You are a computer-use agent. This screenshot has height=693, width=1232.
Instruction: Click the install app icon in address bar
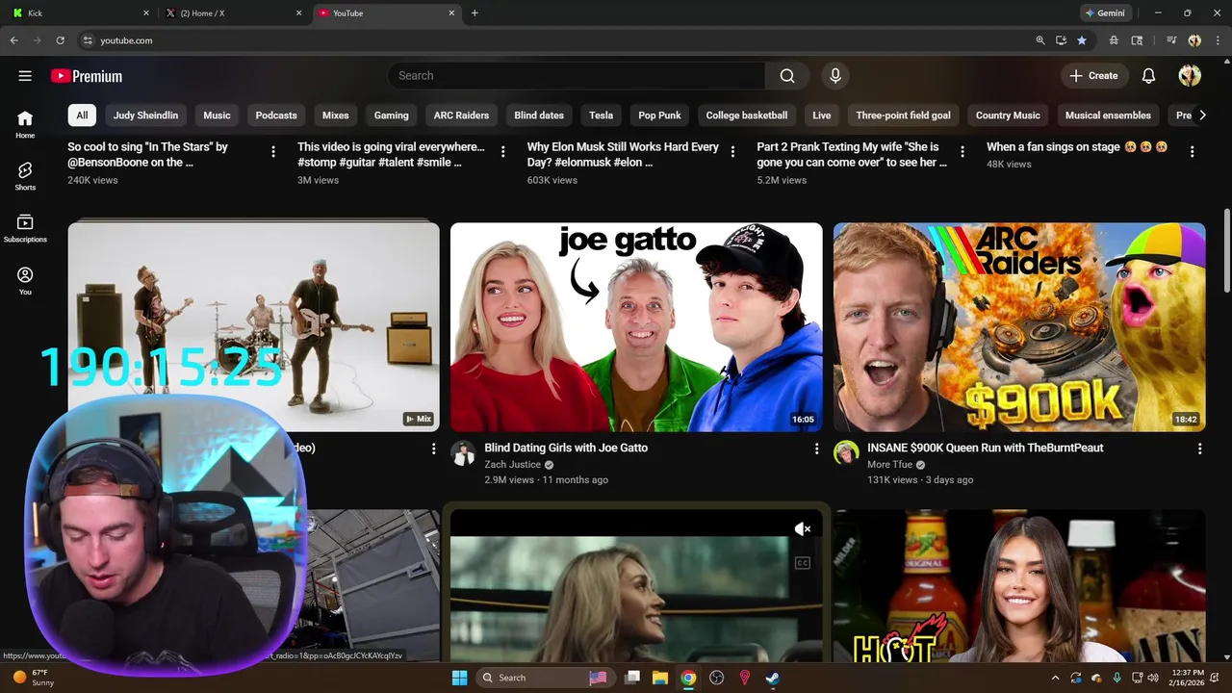pos(1061,40)
